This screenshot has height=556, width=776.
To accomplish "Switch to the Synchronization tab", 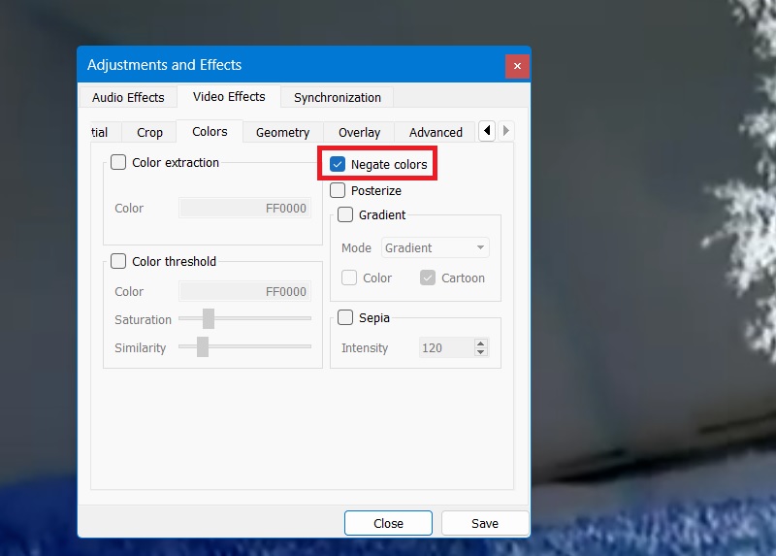I will pyautogui.click(x=337, y=97).
